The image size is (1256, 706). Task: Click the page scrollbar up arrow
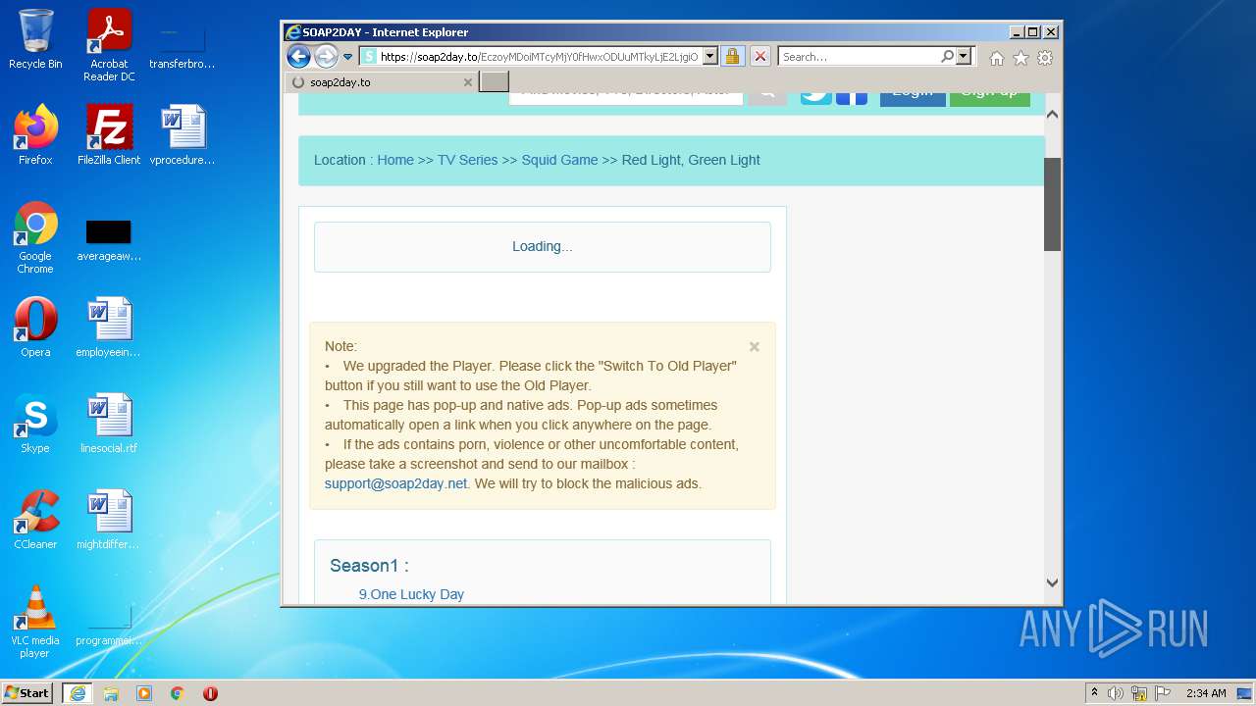[1052, 115]
